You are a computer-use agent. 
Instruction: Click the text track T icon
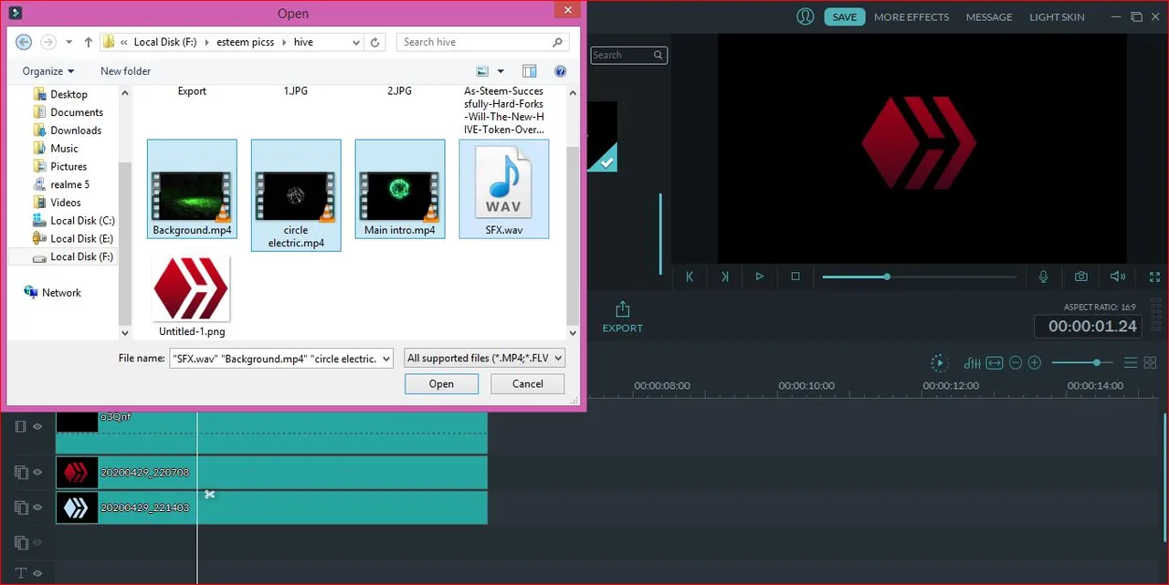click(x=21, y=573)
